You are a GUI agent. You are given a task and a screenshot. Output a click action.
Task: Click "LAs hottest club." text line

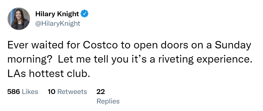[49, 74]
